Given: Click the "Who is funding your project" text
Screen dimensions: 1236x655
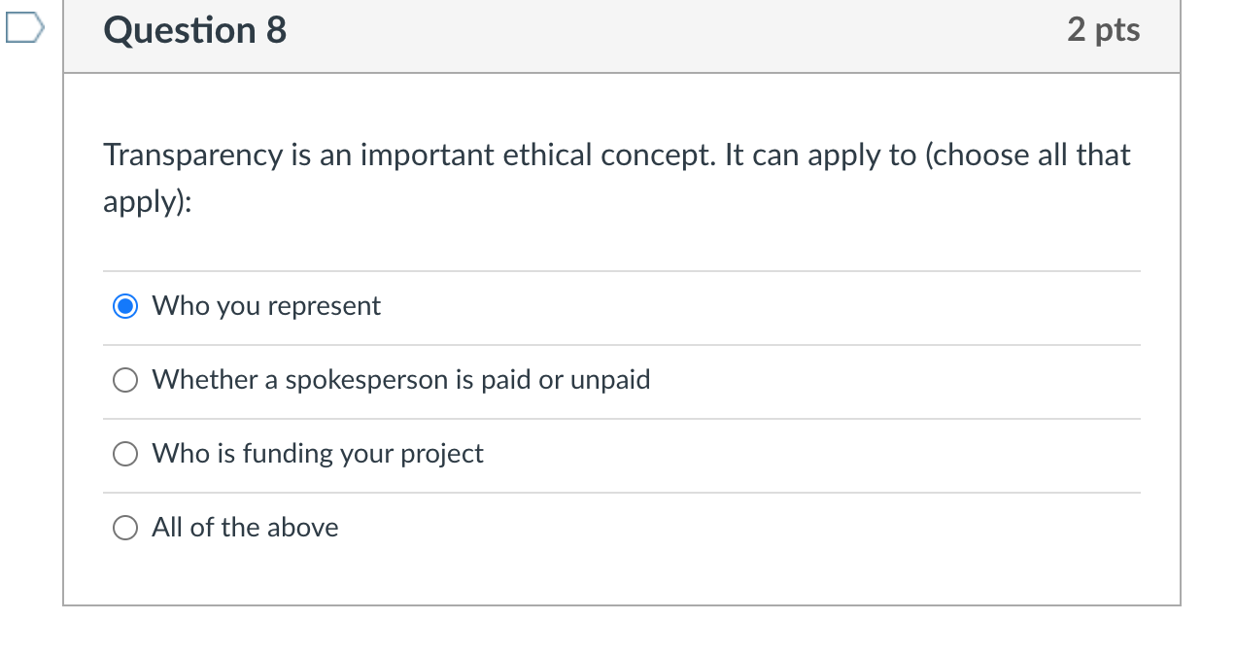Looking at the screenshot, I should [x=317, y=453].
